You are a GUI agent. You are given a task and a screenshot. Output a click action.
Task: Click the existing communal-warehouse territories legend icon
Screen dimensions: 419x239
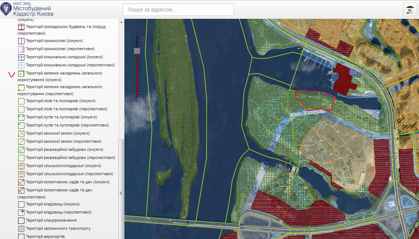[x=21, y=57]
